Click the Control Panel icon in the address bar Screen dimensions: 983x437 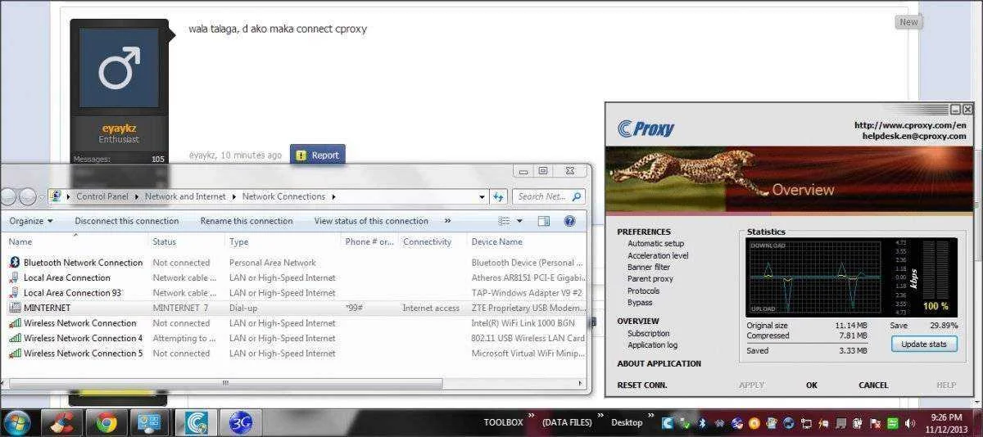55,196
